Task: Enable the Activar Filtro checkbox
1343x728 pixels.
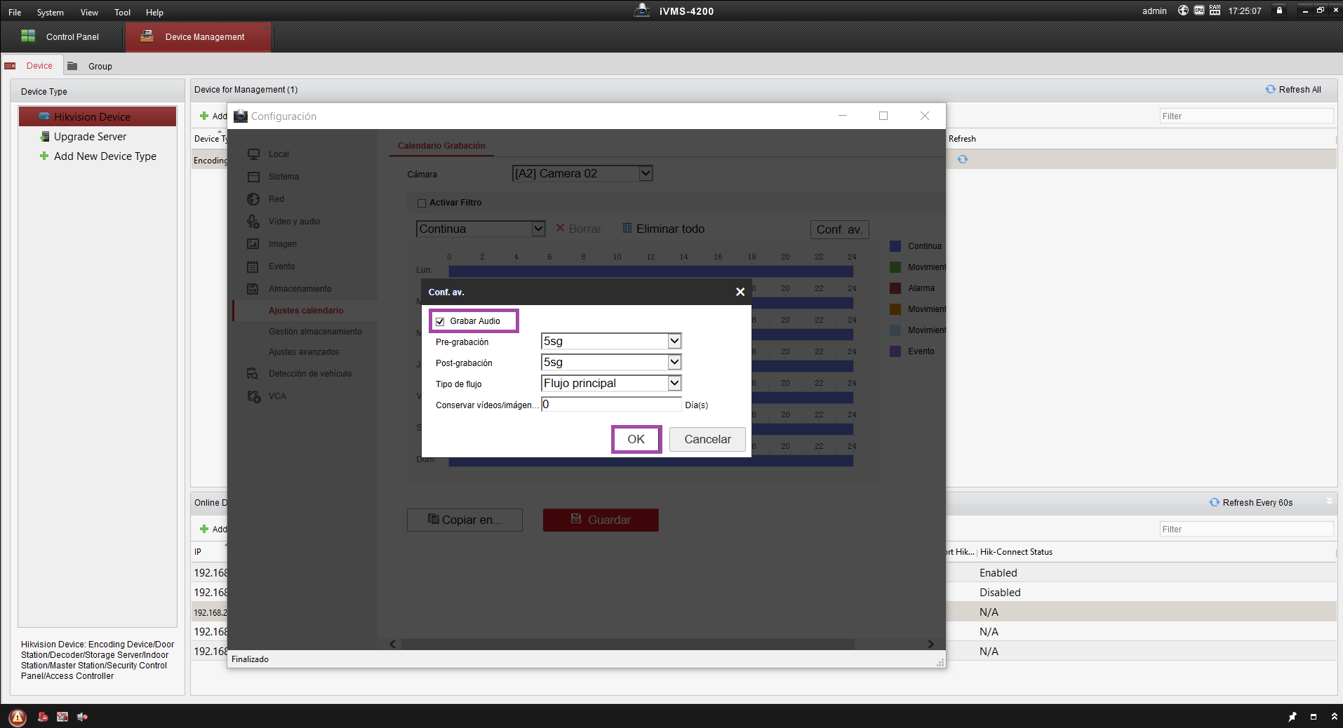Action: click(422, 203)
